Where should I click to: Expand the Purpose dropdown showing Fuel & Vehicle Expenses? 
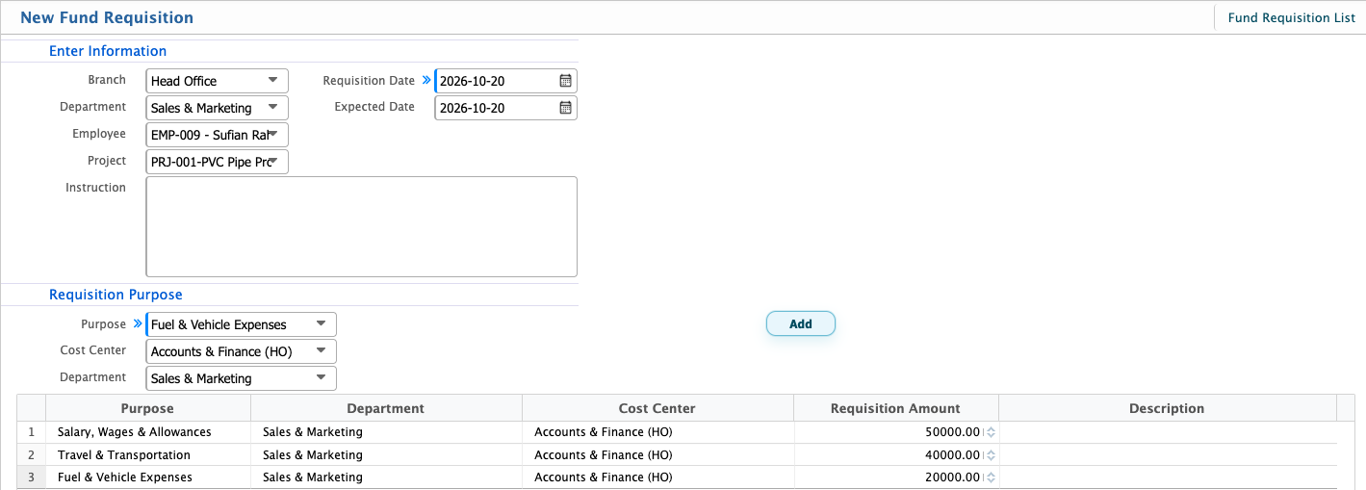pyautogui.click(x=242, y=324)
